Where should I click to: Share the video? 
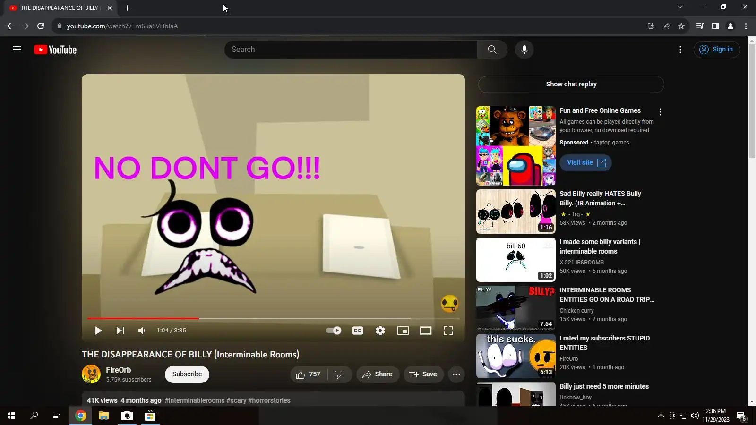378,374
